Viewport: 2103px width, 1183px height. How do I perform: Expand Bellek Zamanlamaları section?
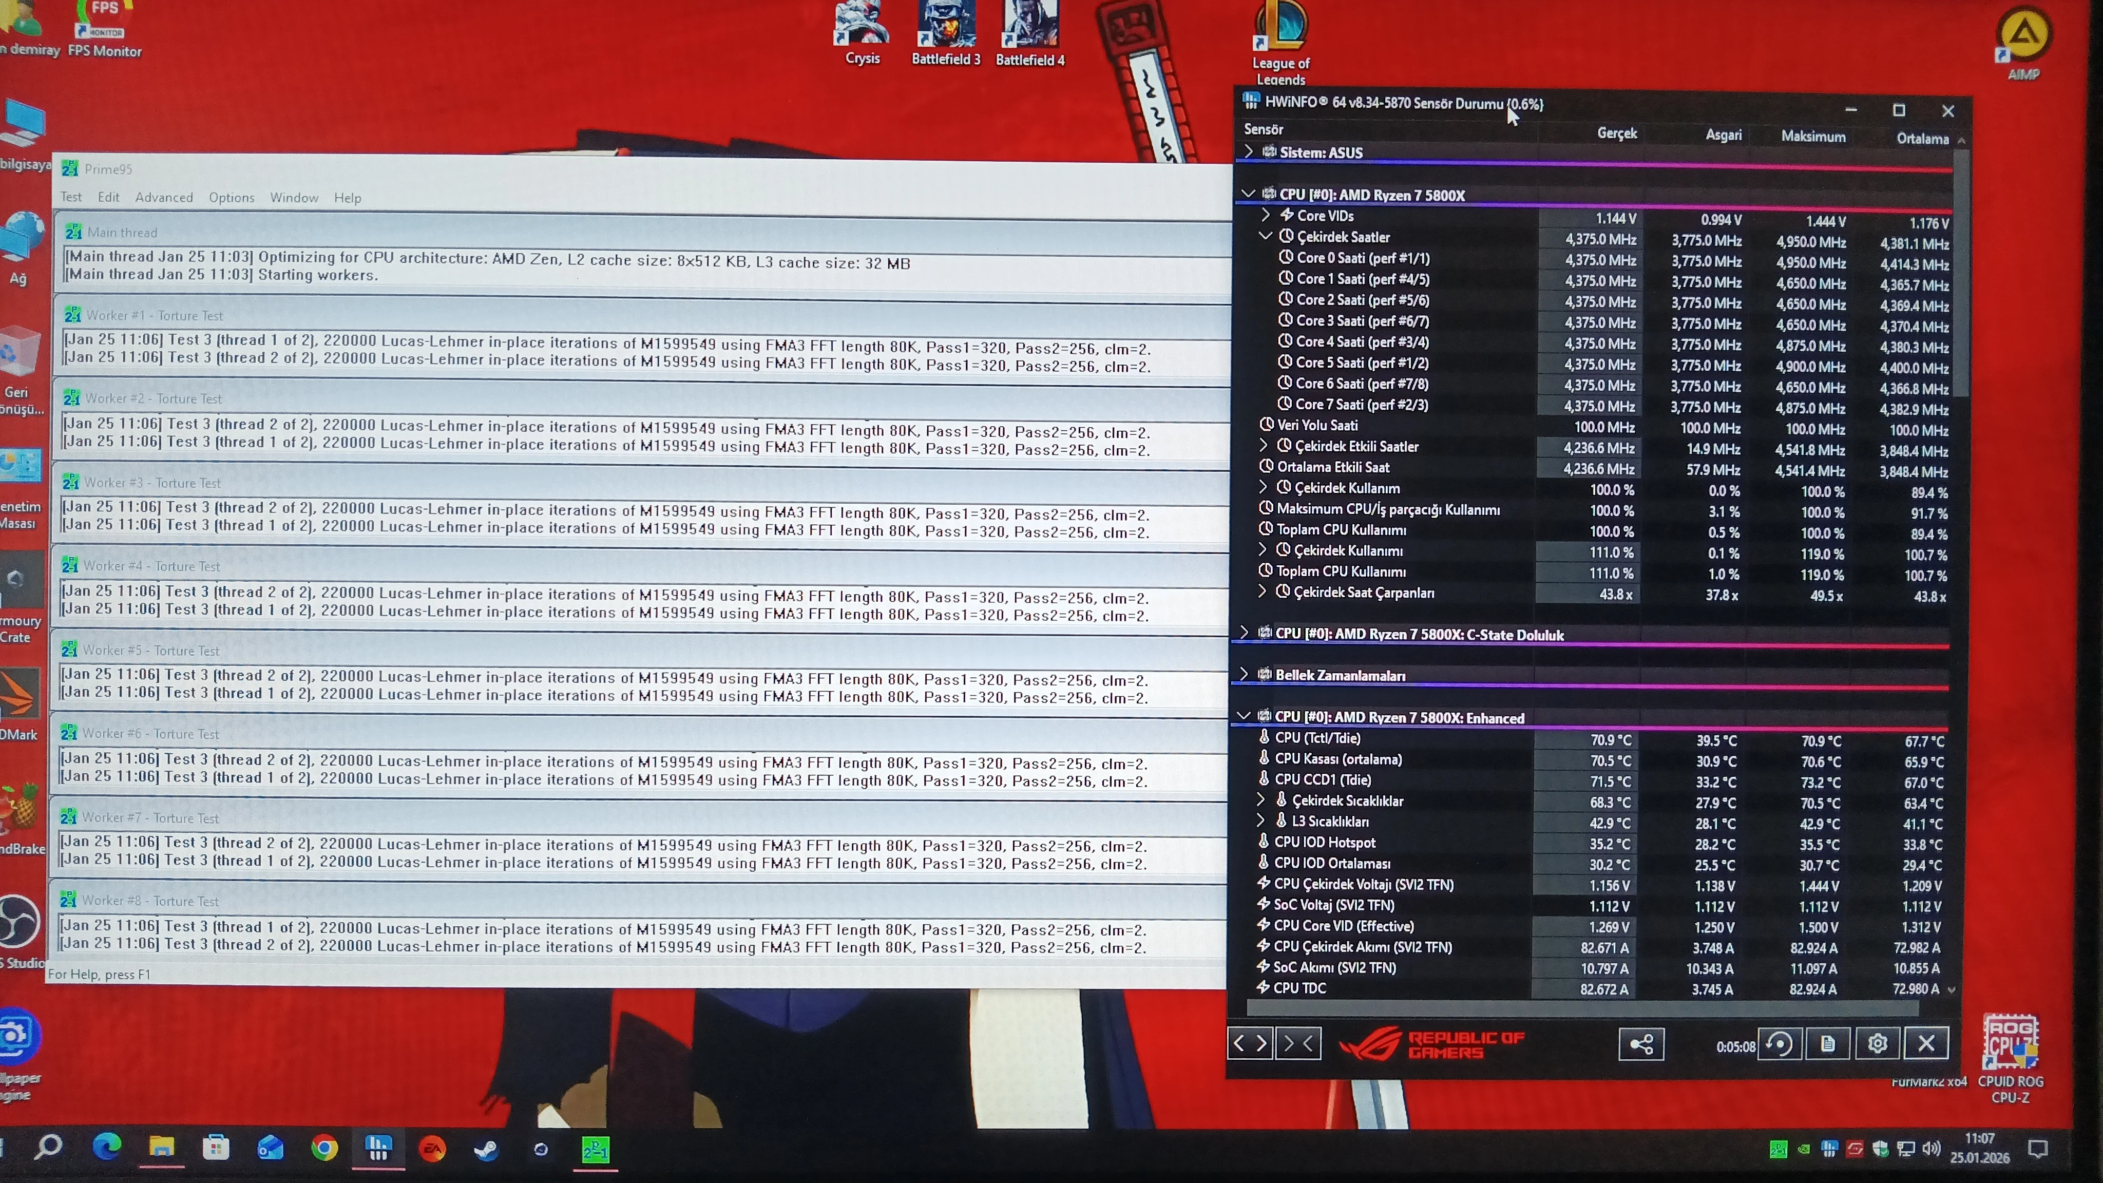[1244, 674]
